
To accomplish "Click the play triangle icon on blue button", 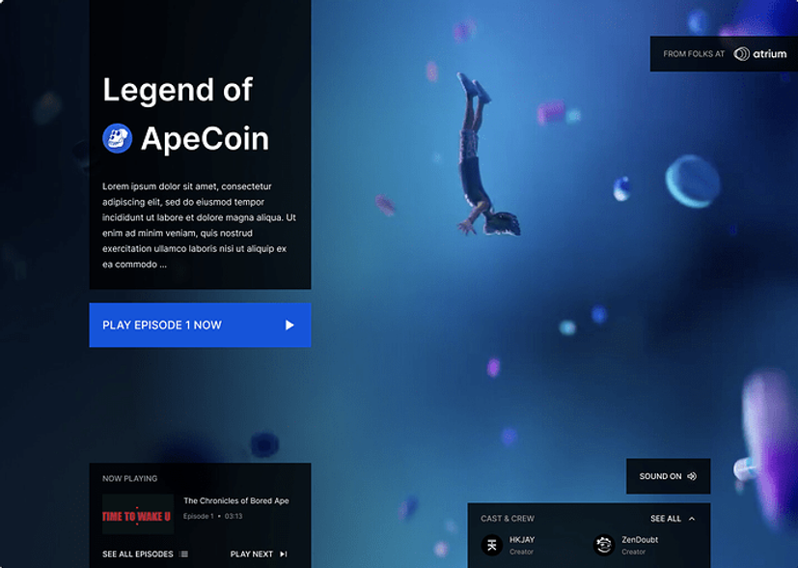I will pyautogui.click(x=289, y=325).
